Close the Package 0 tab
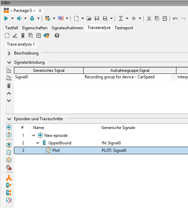The width and height of the screenshot is (188, 208). click(40, 11)
